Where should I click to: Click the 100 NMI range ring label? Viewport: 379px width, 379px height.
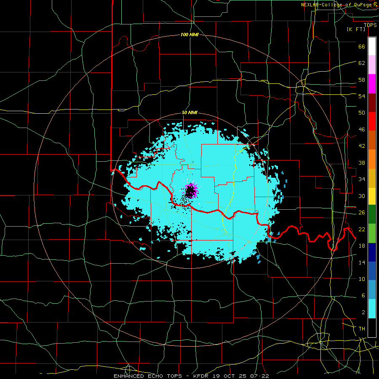[x=189, y=35]
